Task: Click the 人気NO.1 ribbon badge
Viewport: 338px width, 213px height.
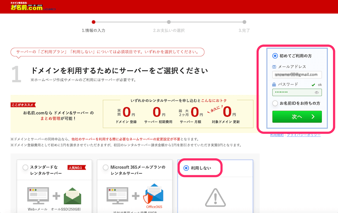Action: pyautogui.click(x=77, y=168)
